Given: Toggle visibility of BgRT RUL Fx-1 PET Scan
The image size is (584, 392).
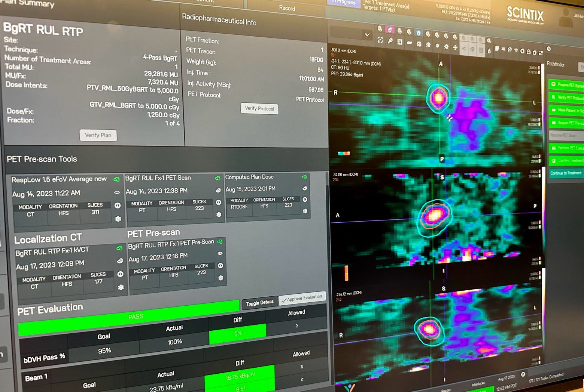Looking at the screenshot, I should pos(218,190).
